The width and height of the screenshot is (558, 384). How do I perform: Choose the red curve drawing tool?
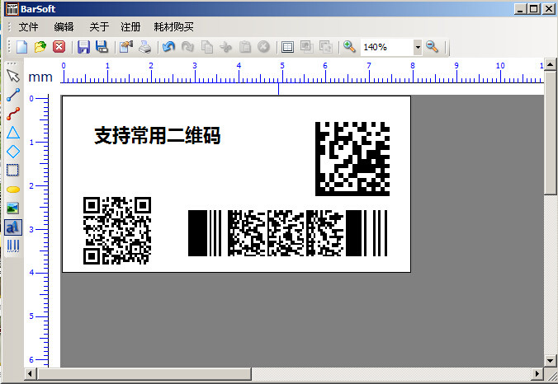(x=13, y=114)
